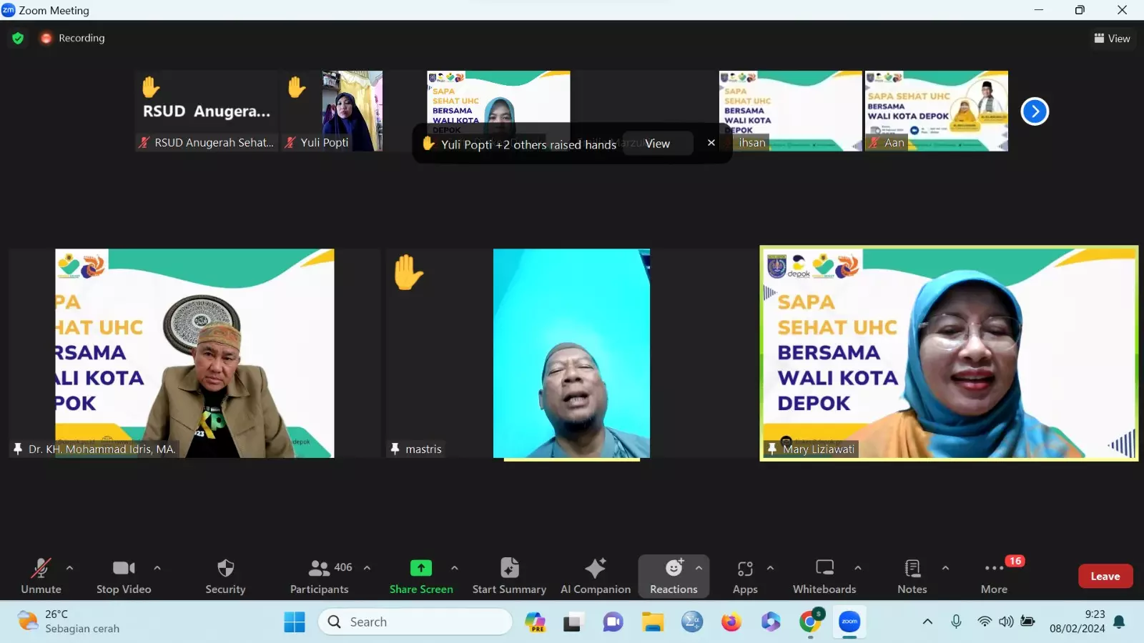Open Task View from taskbar

click(573, 622)
